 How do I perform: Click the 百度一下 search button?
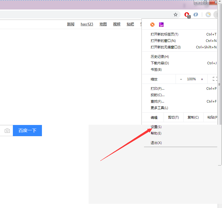click(x=27, y=131)
